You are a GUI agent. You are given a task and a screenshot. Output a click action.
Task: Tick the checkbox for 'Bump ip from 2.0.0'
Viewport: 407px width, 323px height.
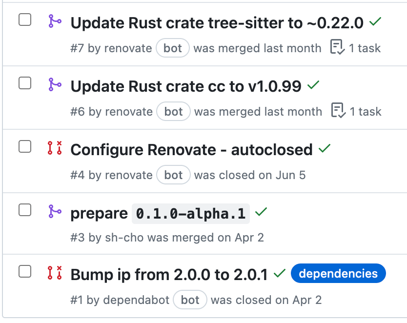(25, 271)
